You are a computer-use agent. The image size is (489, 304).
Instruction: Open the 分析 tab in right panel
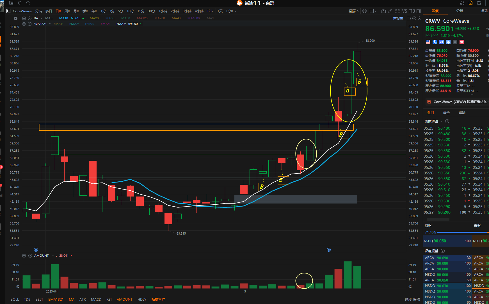(x=460, y=11)
